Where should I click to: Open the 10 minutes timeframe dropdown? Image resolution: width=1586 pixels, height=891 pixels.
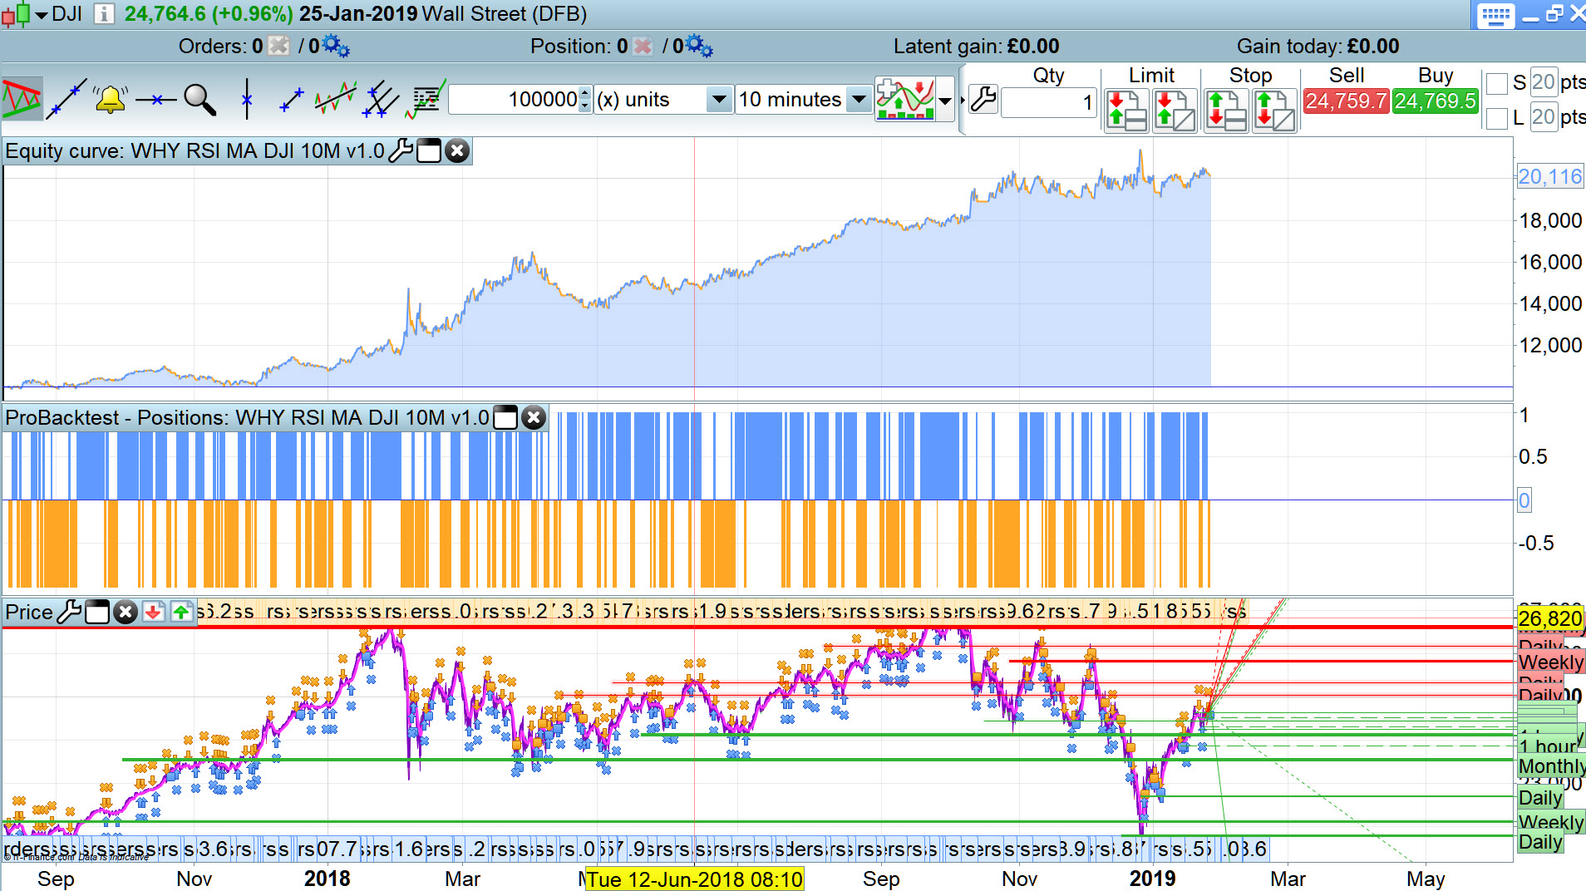859,100
